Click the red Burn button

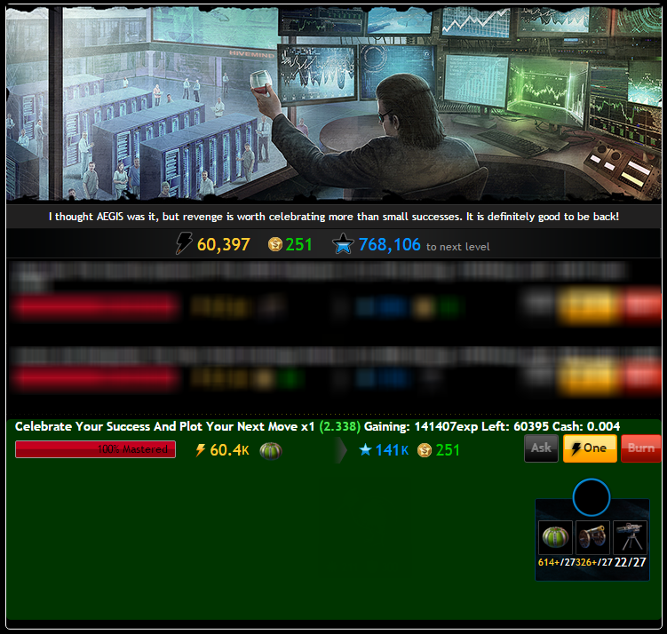pyautogui.click(x=641, y=448)
